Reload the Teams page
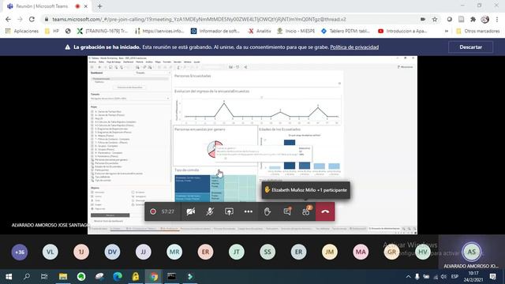 (x=32, y=19)
